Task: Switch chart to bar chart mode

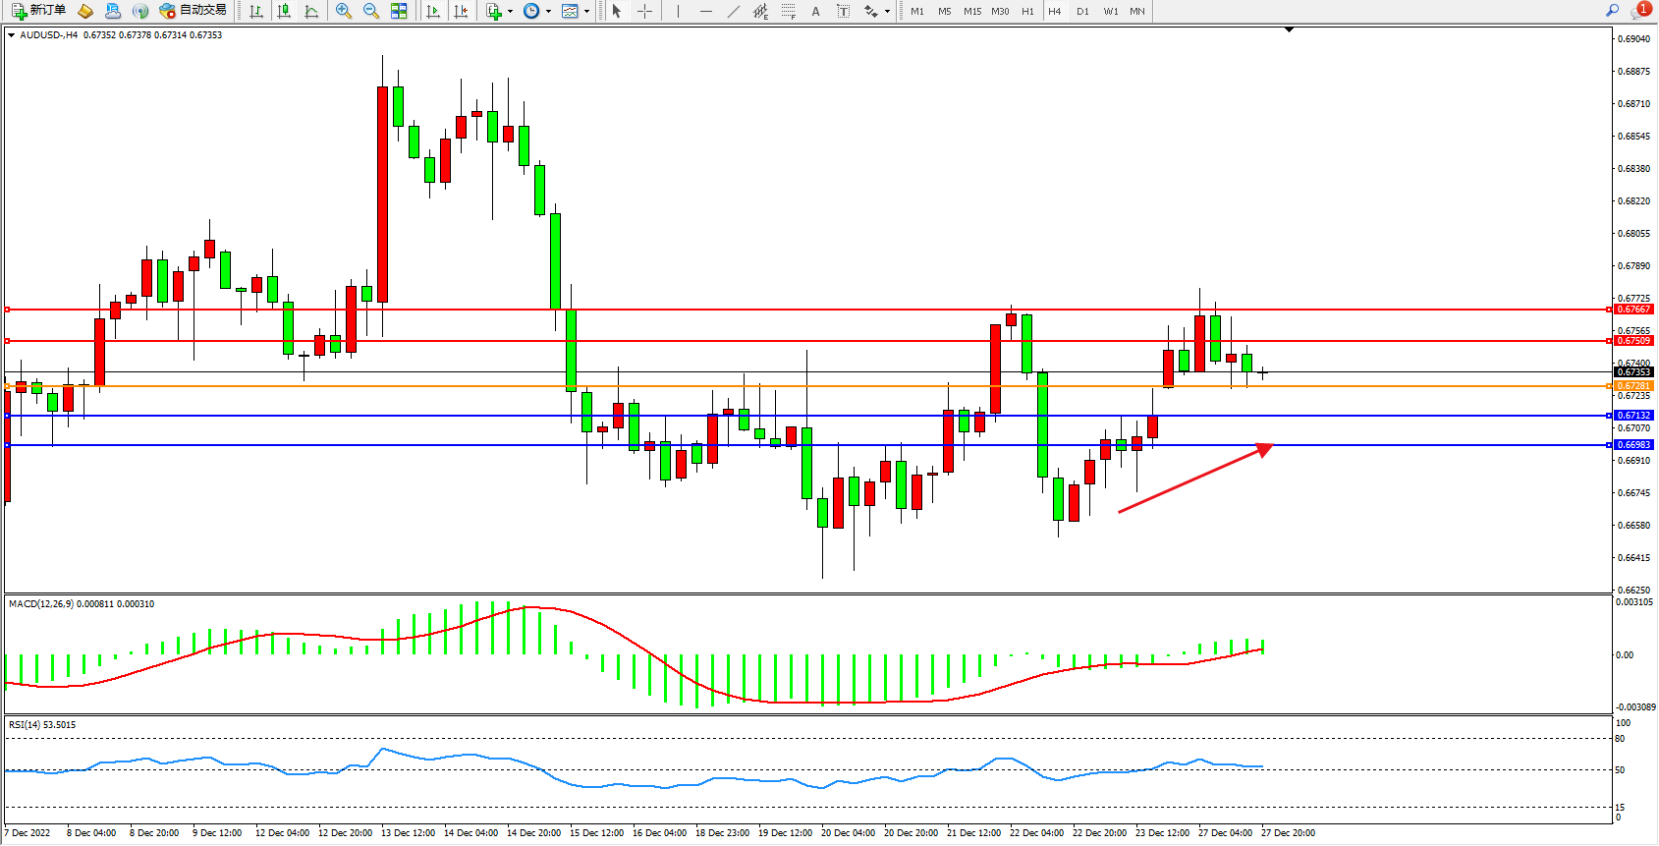Action: [x=256, y=11]
